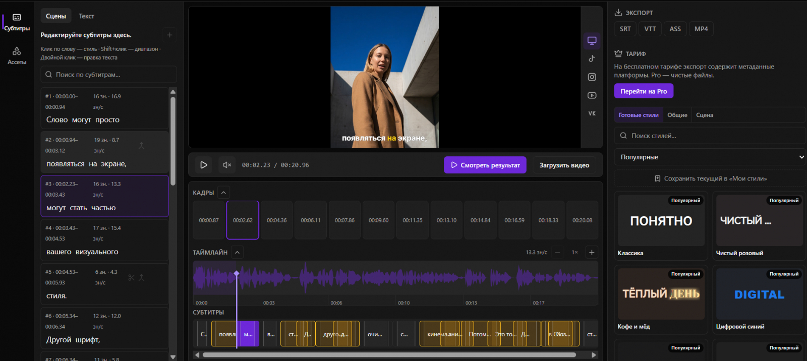The width and height of the screenshot is (807, 361).
Task: Select the "Потом..." subtitle clip
Action: 479,334
